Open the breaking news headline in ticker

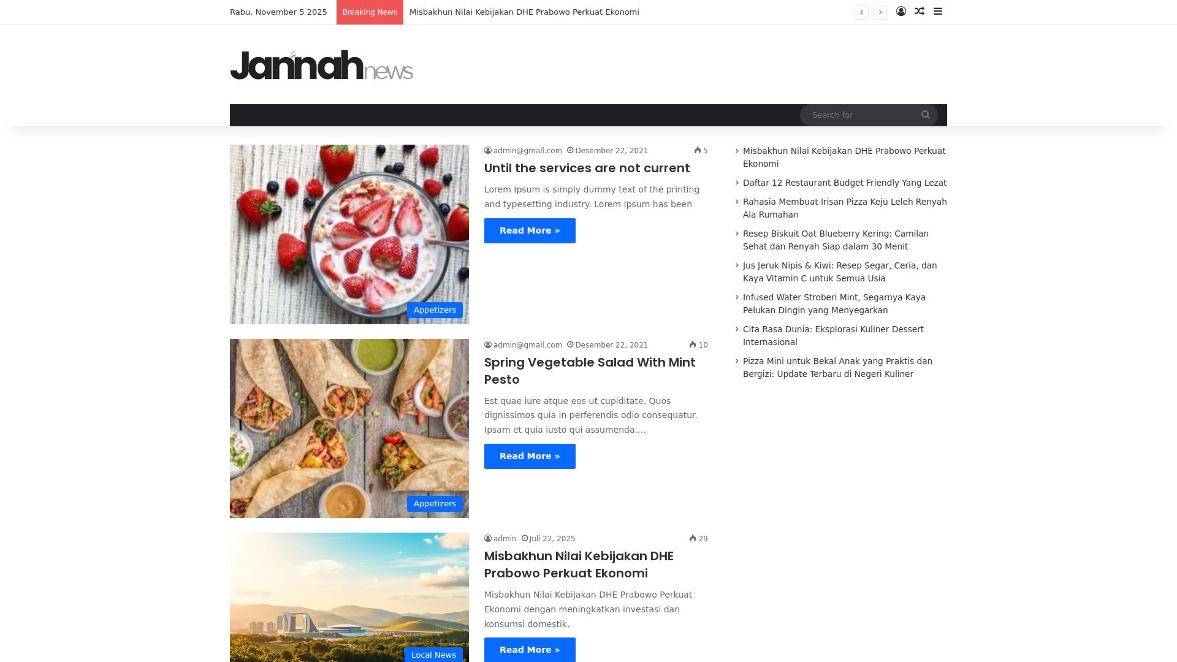pyautogui.click(x=524, y=12)
